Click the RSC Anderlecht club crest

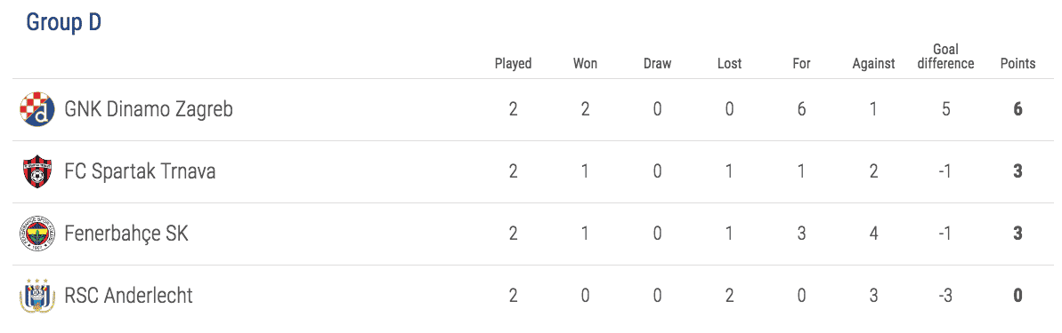tap(36, 296)
